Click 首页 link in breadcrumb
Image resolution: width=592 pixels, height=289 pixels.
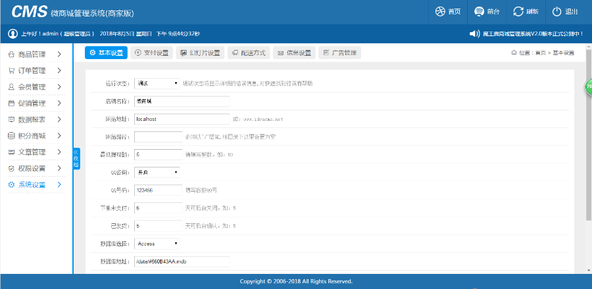point(540,53)
